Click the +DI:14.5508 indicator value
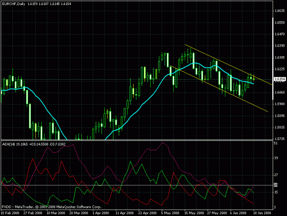Image resolution: width=287 pixels, height=216 pixels. pyautogui.click(x=39, y=144)
